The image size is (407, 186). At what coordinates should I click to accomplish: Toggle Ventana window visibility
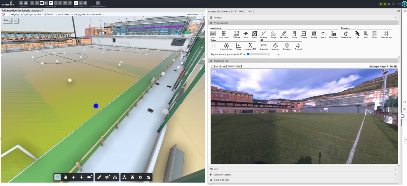coord(304,33)
